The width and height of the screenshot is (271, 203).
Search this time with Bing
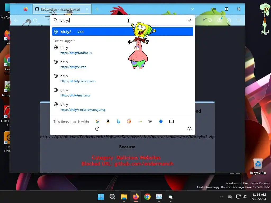[x=119, y=121]
